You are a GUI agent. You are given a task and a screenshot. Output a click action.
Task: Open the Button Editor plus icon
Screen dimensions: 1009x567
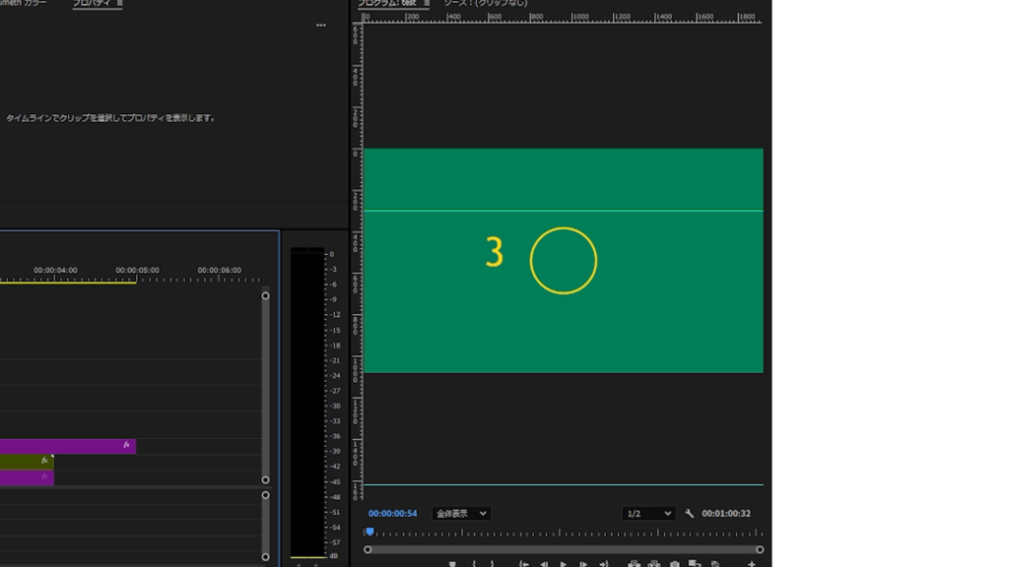tap(752, 564)
